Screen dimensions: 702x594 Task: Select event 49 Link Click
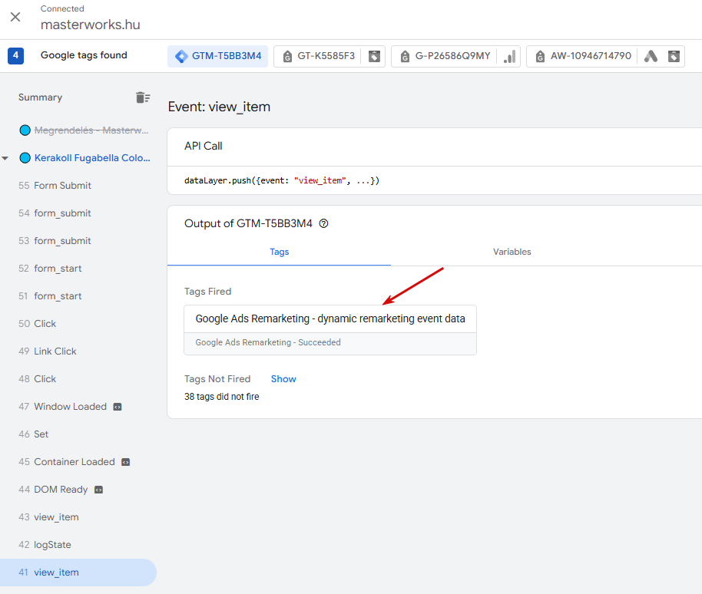(x=48, y=351)
